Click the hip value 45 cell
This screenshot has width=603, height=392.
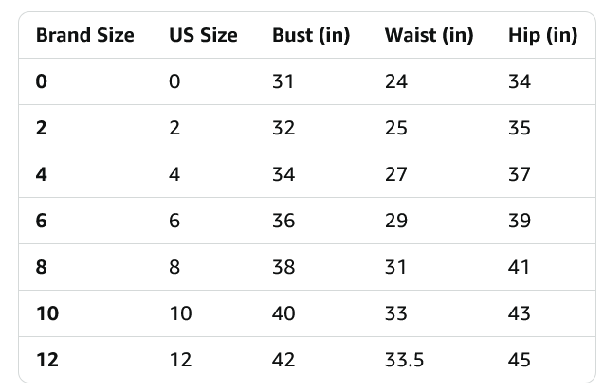[520, 360]
